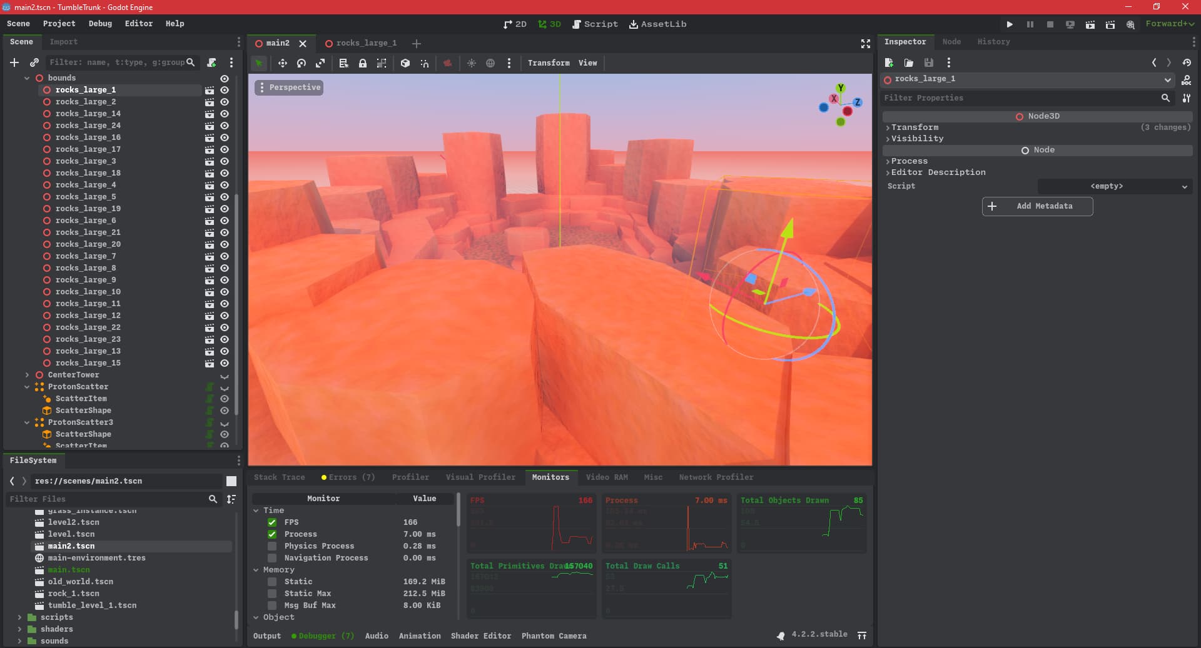This screenshot has width=1201, height=648.
Task: Hide the rocks_large_2 node
Action: [x=225, y=102]
